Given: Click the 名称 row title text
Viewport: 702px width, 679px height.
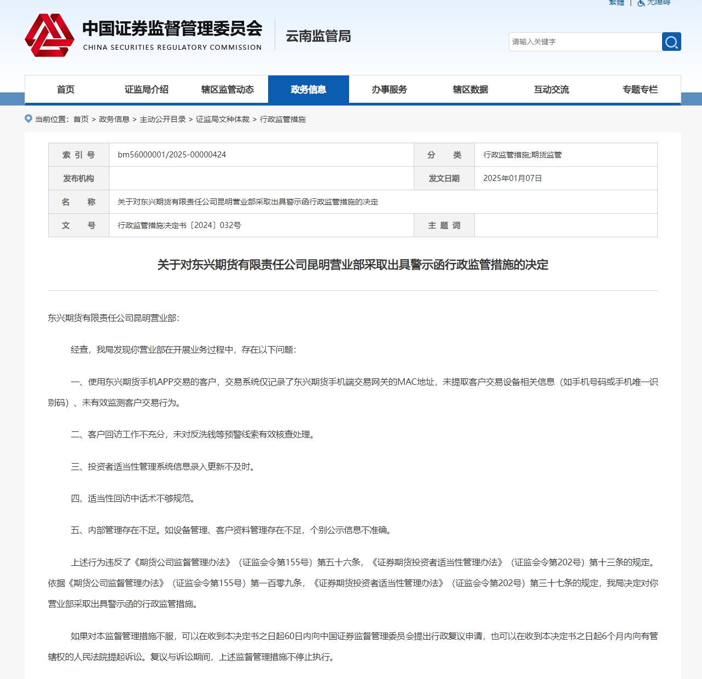Looking at the screenshot, I should [x=248, y=202].
